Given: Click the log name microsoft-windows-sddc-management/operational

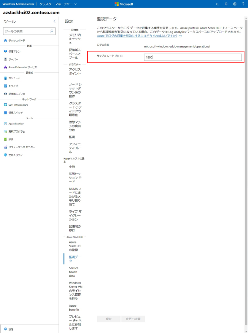Looking at the screenshot, I should coord(177,46).
